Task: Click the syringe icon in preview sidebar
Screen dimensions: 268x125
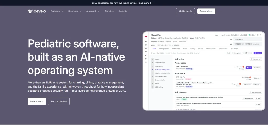Action: point(146,55)
